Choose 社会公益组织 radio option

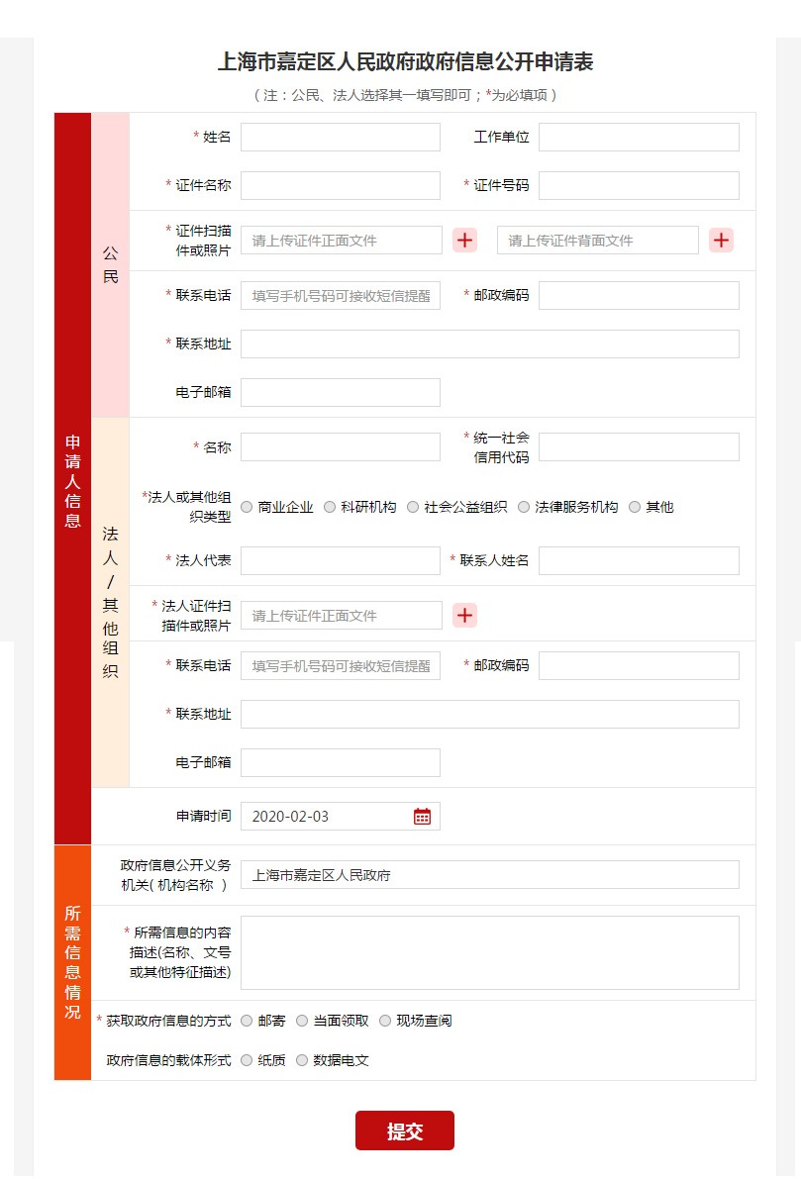(413, 507)
